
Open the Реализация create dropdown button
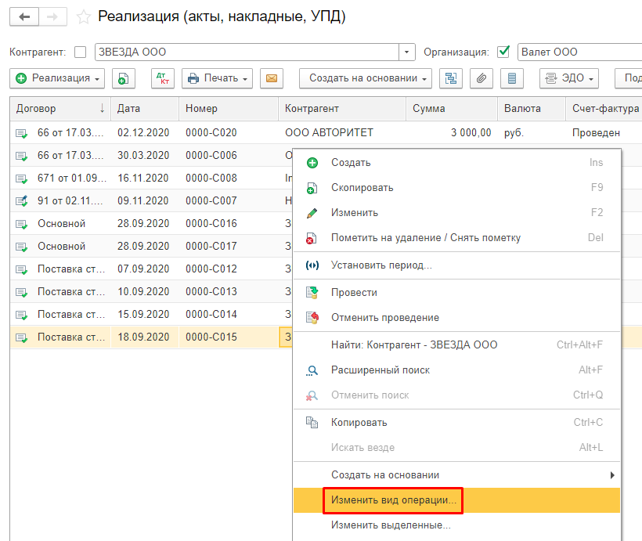coord(59,78)
